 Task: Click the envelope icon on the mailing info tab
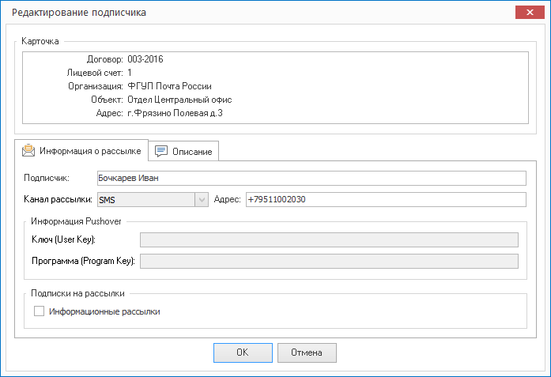click(28, 151)
